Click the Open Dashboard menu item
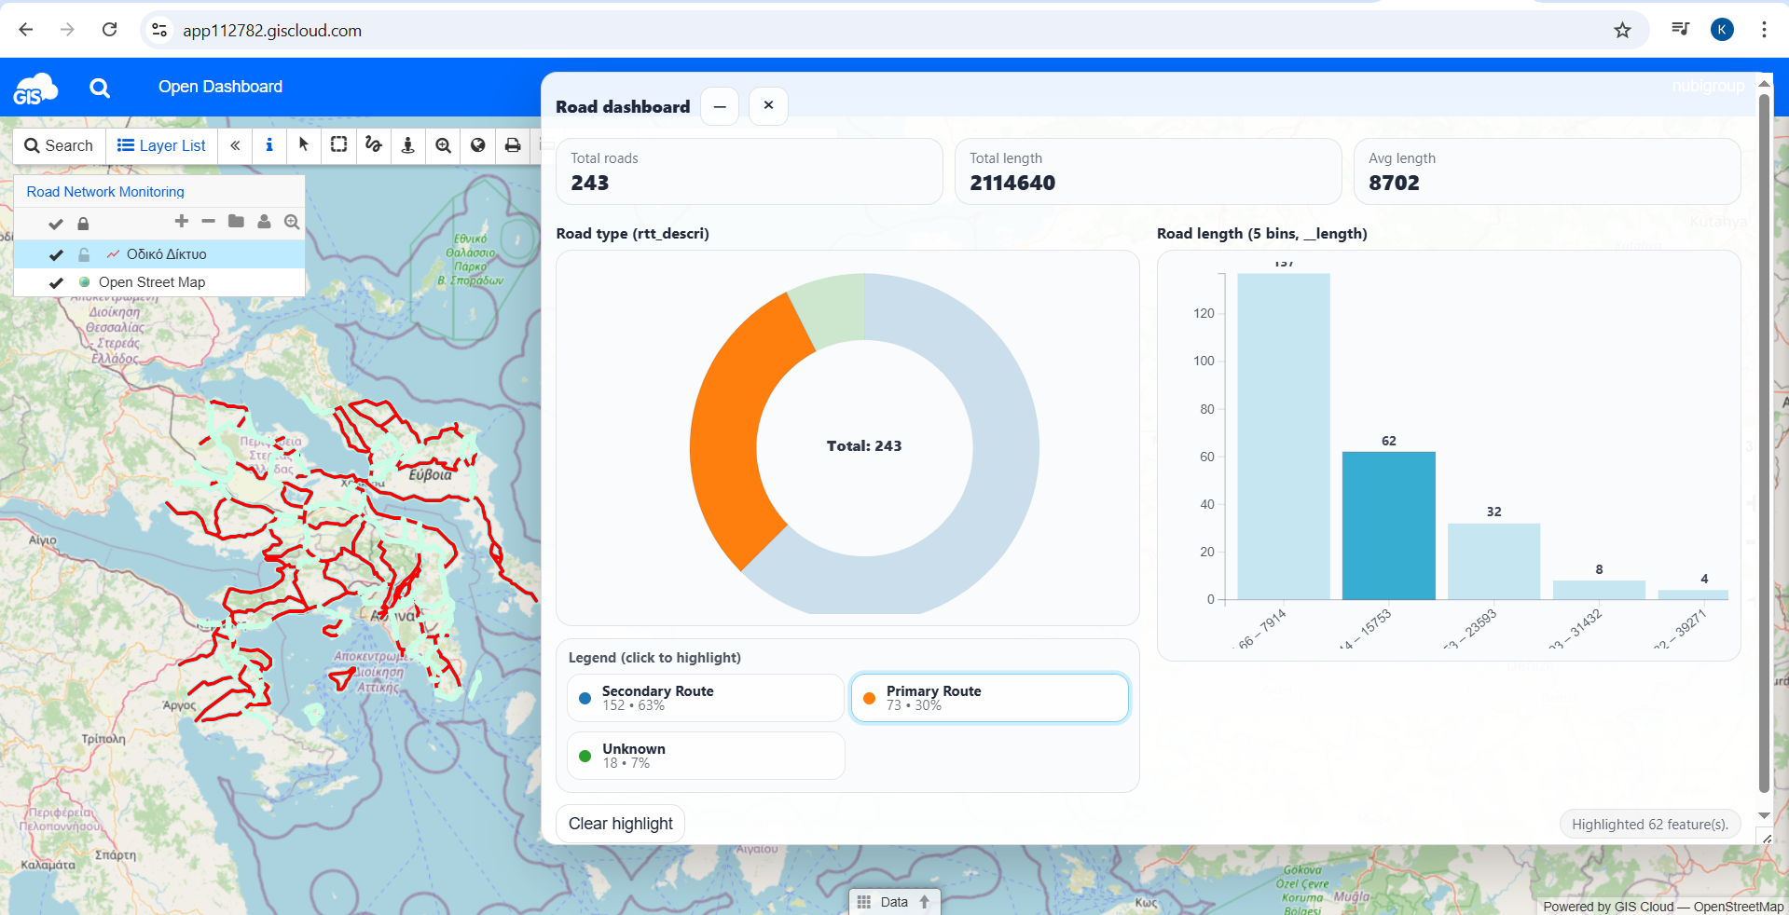This screenshot has width=1789, height=915. pos(220,87)
